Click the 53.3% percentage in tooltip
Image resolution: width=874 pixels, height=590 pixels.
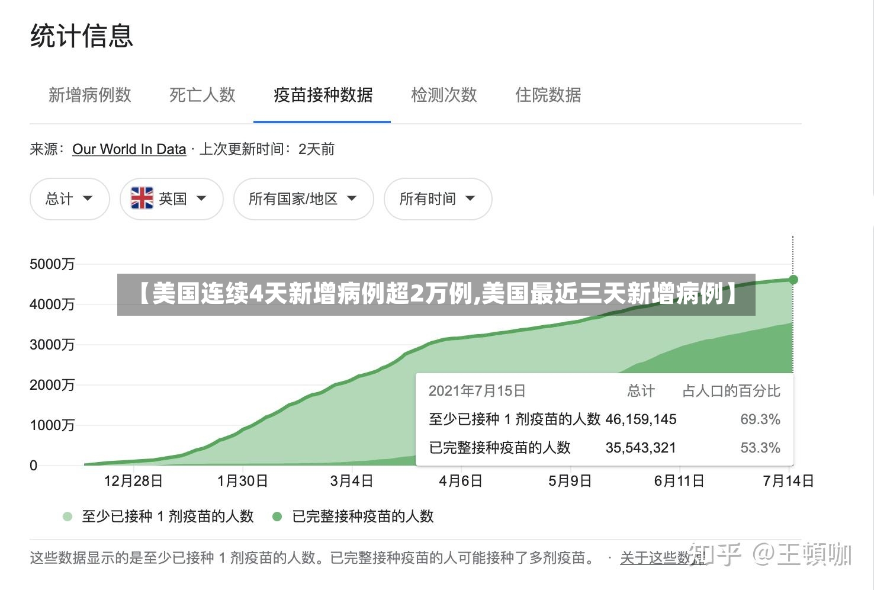click(x=760, y=448)
